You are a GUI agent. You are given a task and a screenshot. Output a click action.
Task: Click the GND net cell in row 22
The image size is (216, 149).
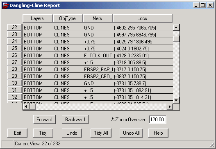(98, 28)
